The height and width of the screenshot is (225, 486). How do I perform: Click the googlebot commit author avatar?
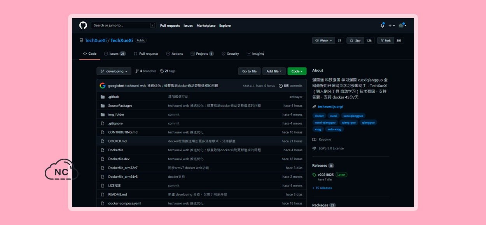pyautogui.click(x=103, y=86)
